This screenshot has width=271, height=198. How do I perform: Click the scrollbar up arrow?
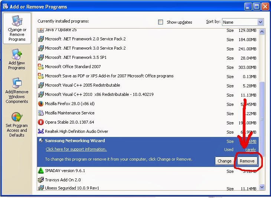pos(262,32)
